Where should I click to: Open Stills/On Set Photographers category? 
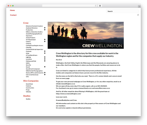34,71
